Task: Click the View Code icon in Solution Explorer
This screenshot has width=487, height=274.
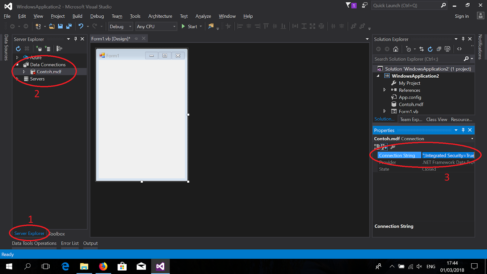Action: tap(460, 49)
